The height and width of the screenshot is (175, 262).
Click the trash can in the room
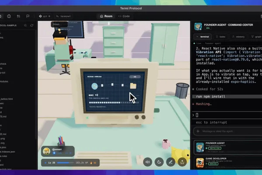pyautogui.click(x=182, y=91)
